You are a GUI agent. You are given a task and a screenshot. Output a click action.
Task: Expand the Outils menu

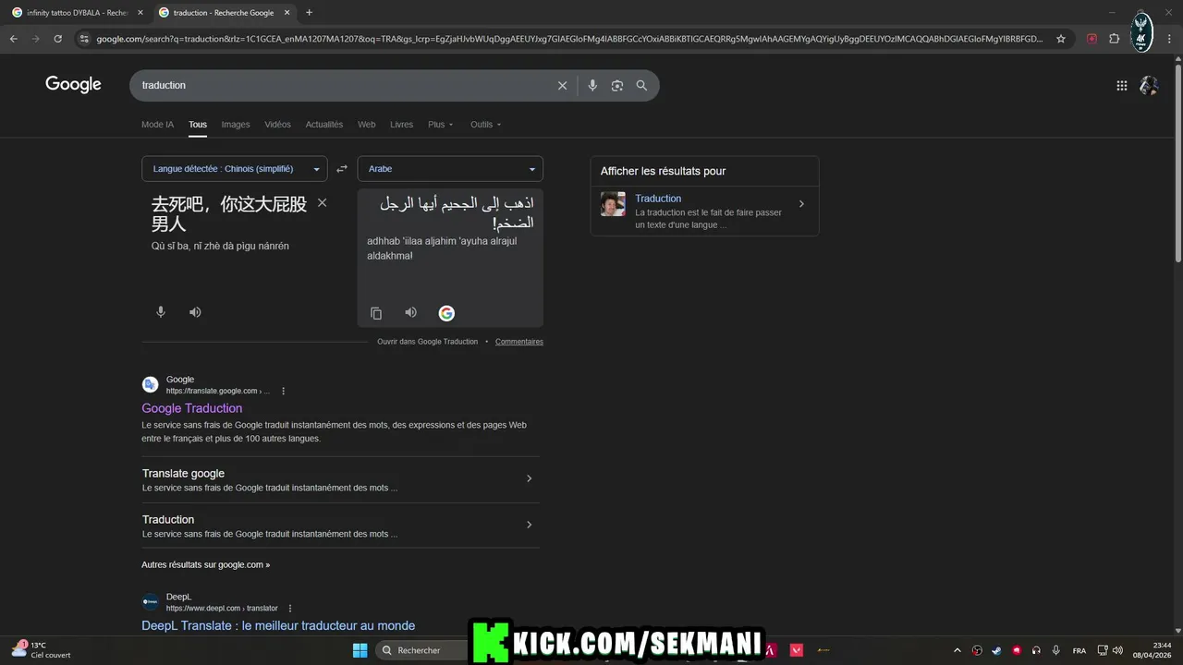(x=486, y=125)
